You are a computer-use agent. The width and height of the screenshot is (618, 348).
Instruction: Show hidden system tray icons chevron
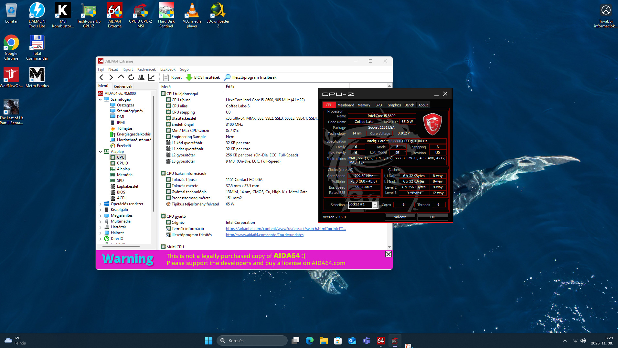click(565, 341)
